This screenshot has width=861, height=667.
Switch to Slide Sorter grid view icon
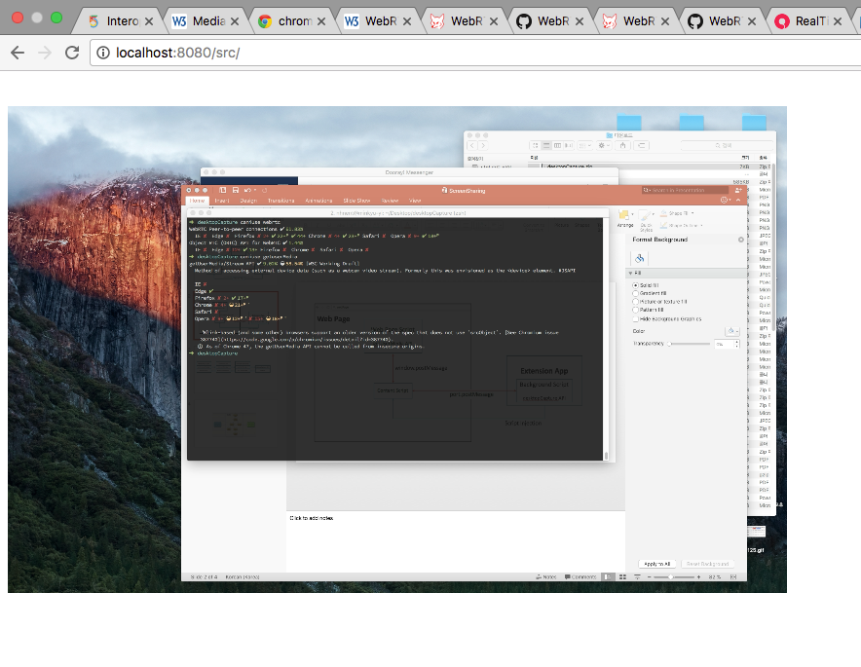[x=622, y=577]
